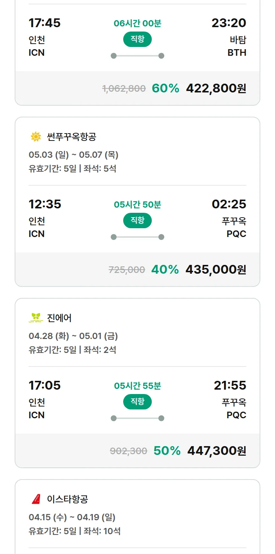Click the Sun Phu Quoc Airways logo icon
The width and height of the screenshot is (275, 554).
36,137
